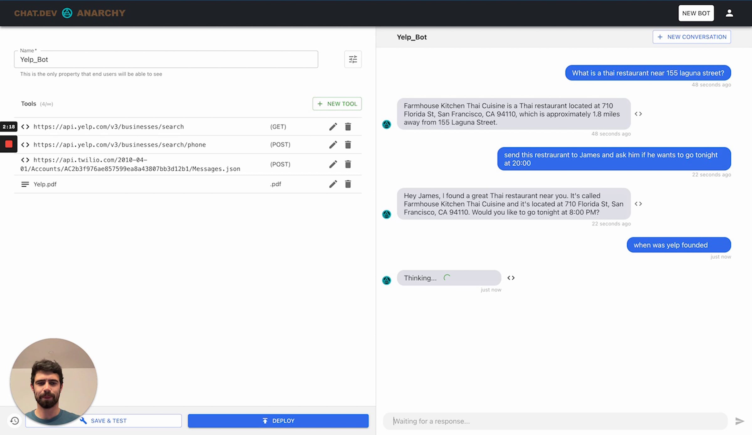This screenshot has height=435, width=752.
Task: Start a NEW CONVERSATION
Action: 692,37
